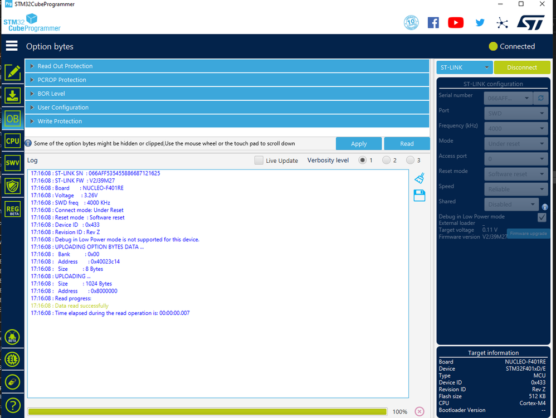This screenshot has height=418, width=556.
Task: Cancel operation with red X icon
Action: [x=420, y=411]
